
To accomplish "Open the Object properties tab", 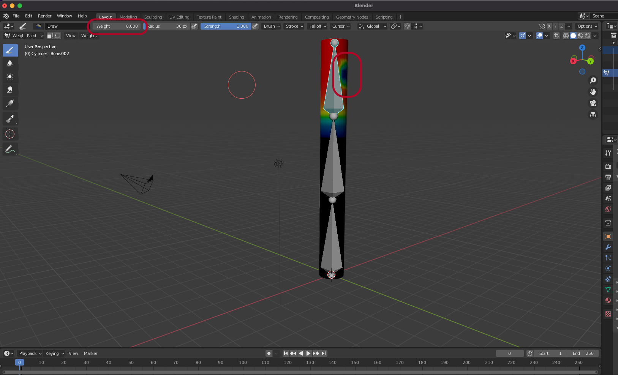I will (x=608, y=236).
